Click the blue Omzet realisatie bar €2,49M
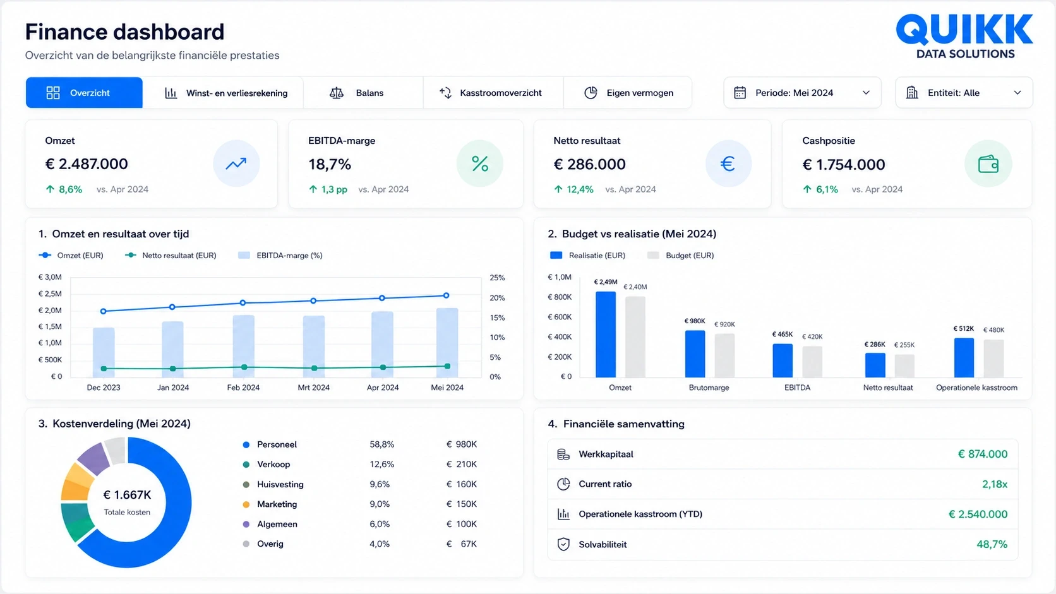 606,335
